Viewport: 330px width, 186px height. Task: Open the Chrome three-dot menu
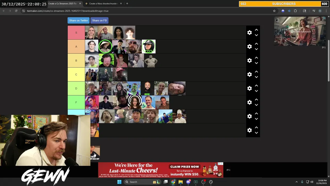(326, 11)
